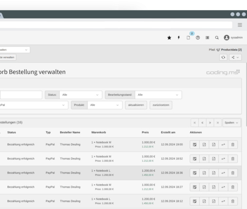Screen dimensions: 247x209
Task: Delete the order from 12.09.2024 18:27
Action: click(233, 187)
